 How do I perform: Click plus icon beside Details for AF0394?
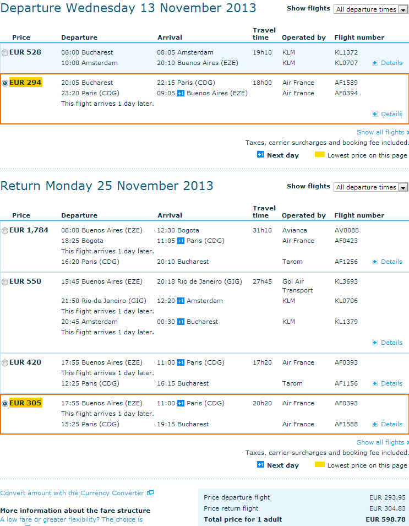coord(375,114)
